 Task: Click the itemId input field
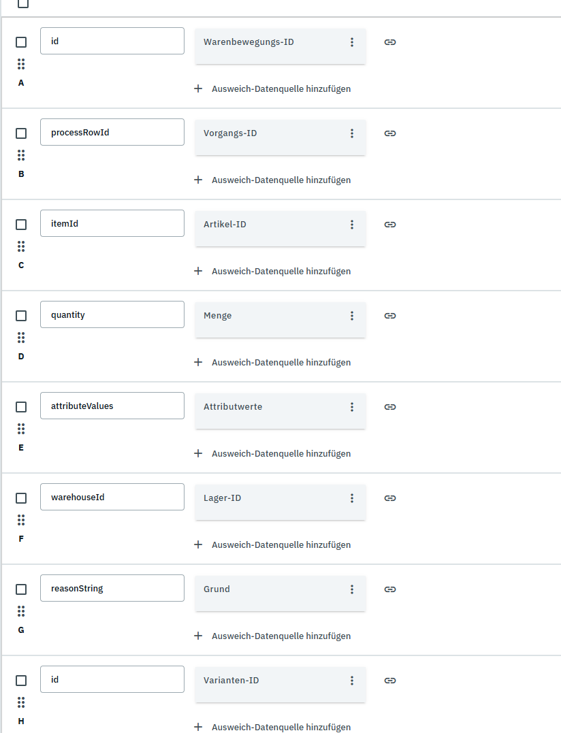pos(112,223)
